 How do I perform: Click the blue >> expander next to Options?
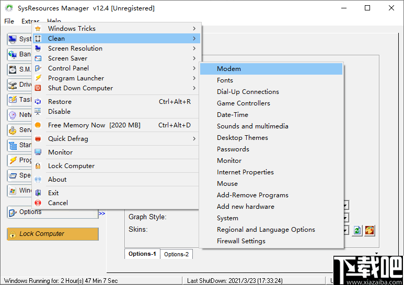pos(102,213)
